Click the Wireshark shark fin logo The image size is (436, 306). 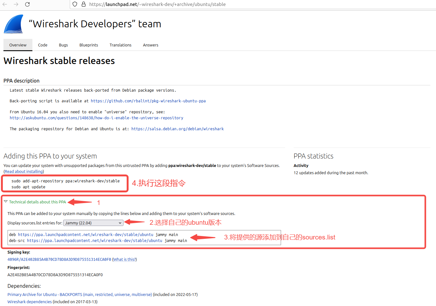click(x=14, y=24)
